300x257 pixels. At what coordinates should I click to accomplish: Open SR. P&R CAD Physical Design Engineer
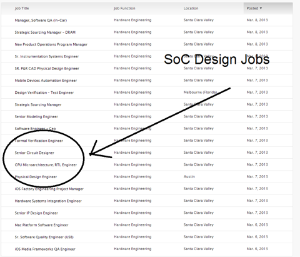pyautogui.click(x=47, y=69)
